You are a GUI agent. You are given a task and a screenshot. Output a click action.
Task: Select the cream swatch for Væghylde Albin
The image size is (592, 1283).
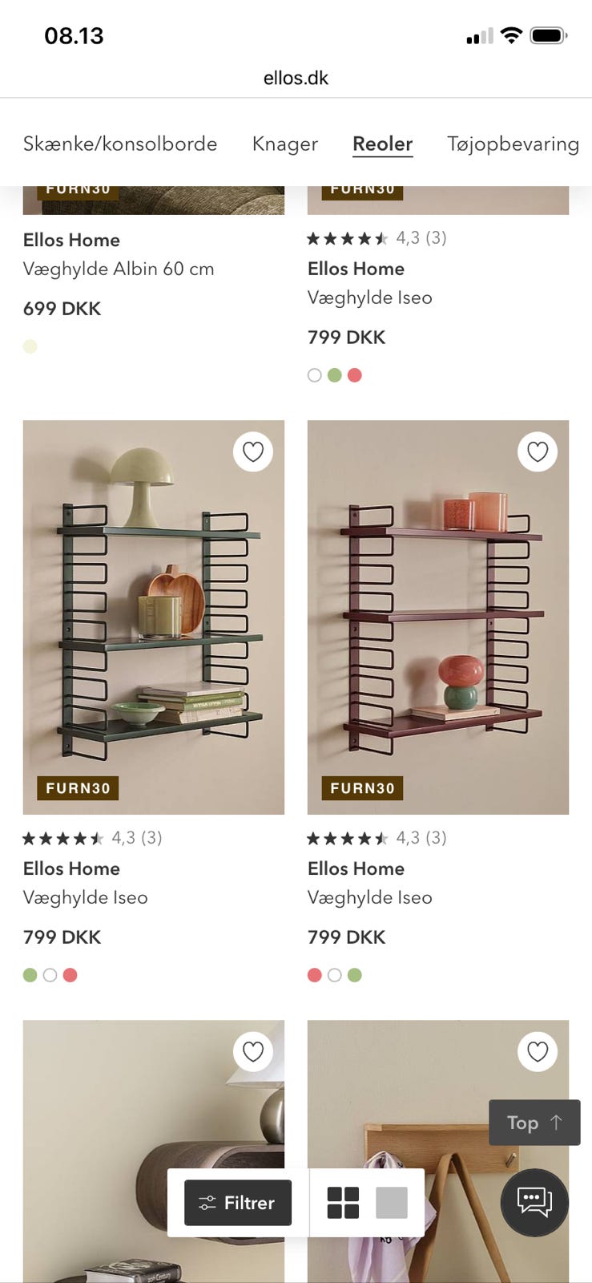(30, 346)
